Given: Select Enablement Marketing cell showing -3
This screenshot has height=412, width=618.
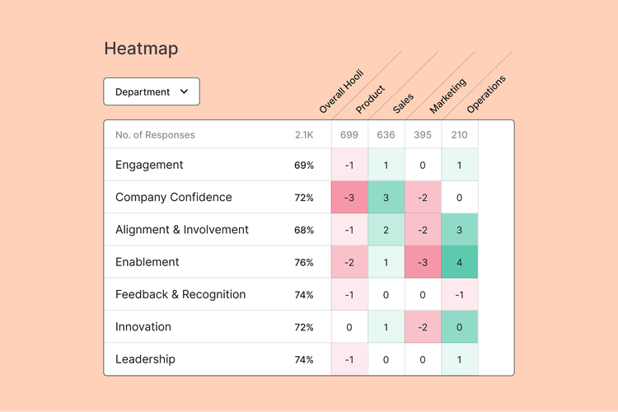Looking at the screenshot, I should (x=423, y=262).
